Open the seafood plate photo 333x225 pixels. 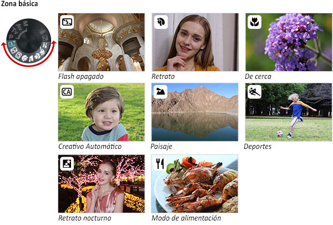pyautogui.click(x=195, y=184)
